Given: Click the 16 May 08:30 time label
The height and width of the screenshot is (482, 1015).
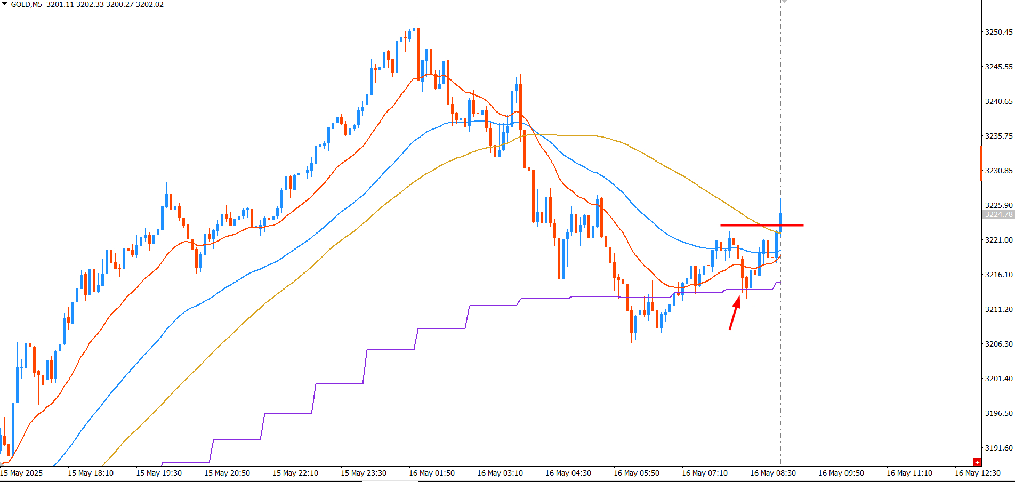Looking at the screenshot, I should tap(773, 473).
